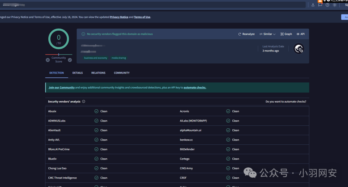
Task: Click the Abusix vendor name
Action: point(52,111)
